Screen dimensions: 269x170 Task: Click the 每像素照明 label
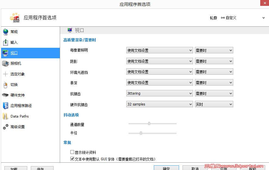tap(79, 50)
